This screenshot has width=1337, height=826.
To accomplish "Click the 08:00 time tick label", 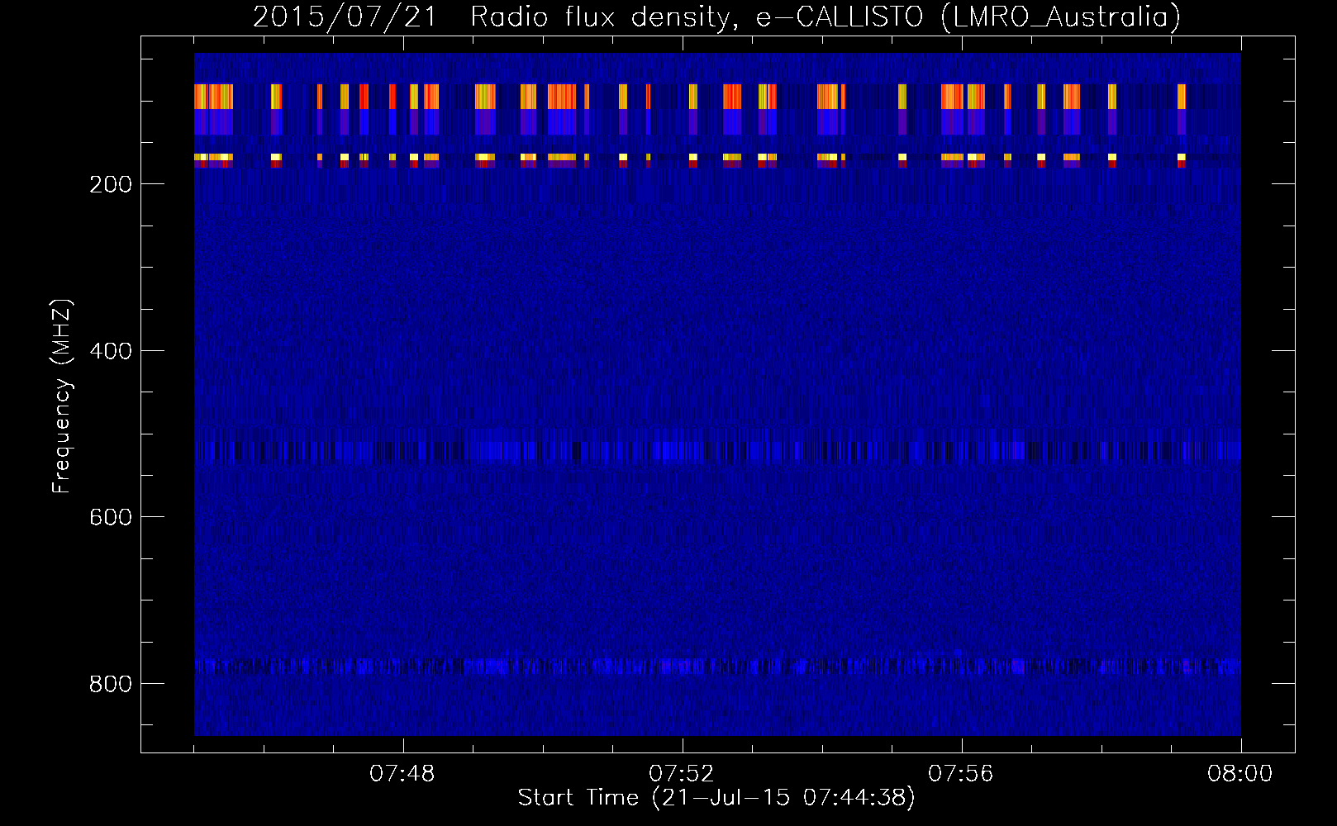I will click(1240, 774).
